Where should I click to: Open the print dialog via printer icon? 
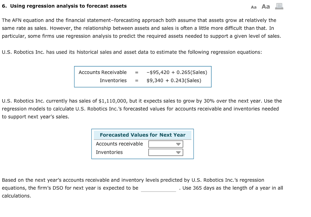279,6
